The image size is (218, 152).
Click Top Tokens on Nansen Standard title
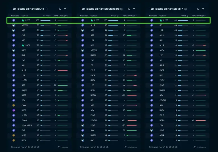coord(100,9)
